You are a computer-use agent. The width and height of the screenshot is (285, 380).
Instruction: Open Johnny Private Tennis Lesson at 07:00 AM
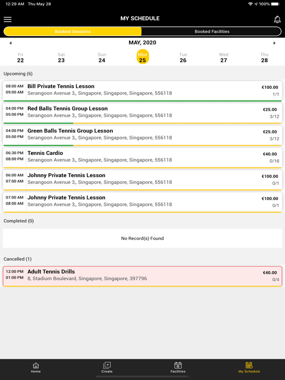click(x=142, y=202)
